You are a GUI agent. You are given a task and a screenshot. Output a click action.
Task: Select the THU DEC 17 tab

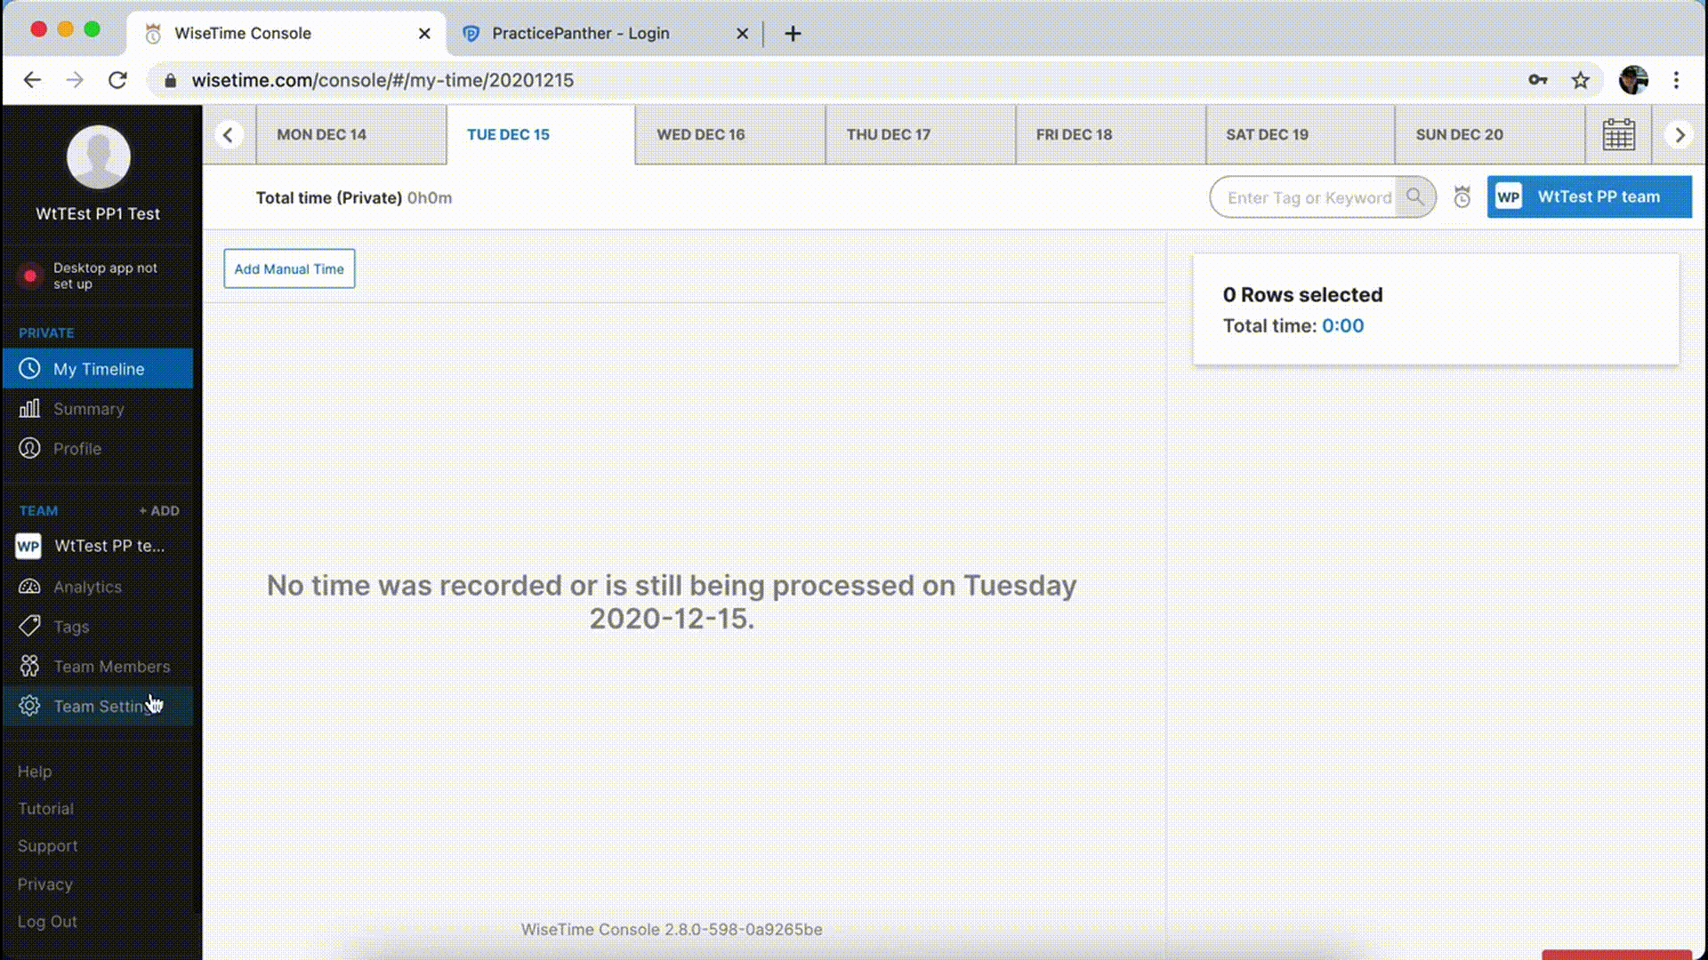pos(921,135)
